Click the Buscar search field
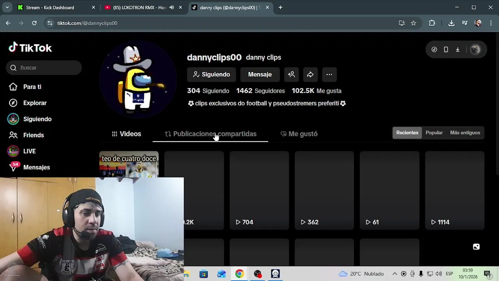 click(x=44, y=68)
